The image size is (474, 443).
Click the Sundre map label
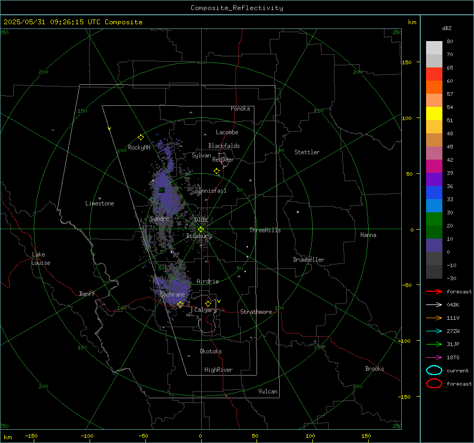(160, 218)
